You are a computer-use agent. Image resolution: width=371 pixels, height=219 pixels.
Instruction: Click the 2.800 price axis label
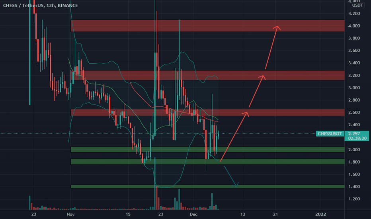click(354, 100)
